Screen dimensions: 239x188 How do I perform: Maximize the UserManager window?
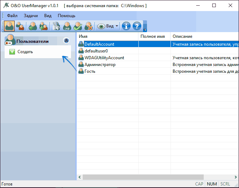click(214, 5)
